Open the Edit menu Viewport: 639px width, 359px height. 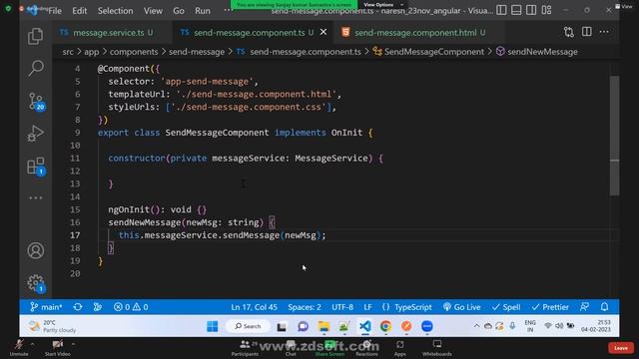click(x=80, y=11)
